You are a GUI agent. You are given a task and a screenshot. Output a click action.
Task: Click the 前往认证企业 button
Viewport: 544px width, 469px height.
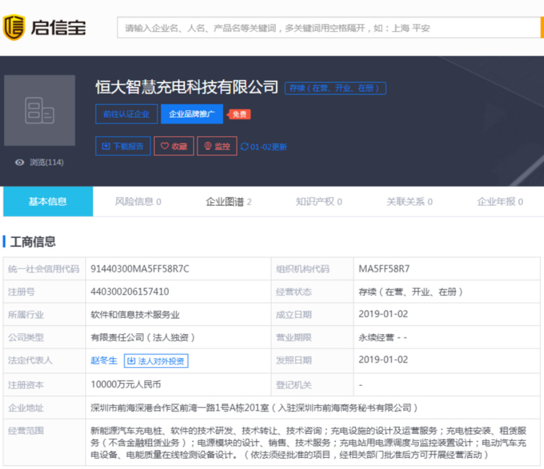click(x=126, y=114)
